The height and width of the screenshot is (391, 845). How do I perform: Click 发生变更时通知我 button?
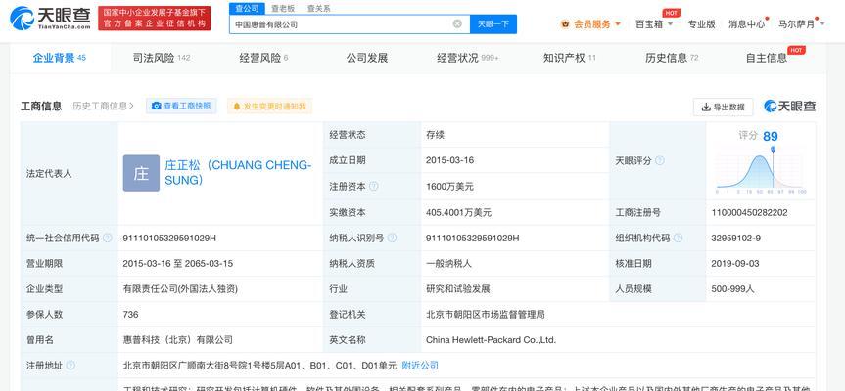click(269, 106)
